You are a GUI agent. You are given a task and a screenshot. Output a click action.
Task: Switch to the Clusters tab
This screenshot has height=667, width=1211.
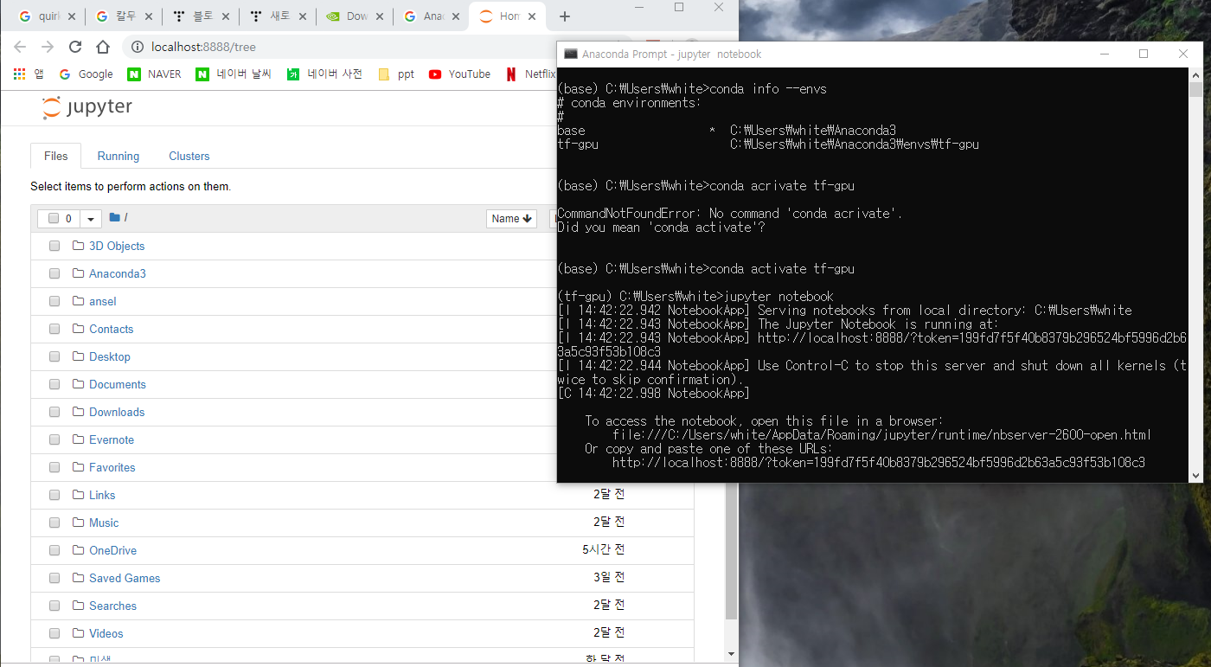(x=189, y=156)
